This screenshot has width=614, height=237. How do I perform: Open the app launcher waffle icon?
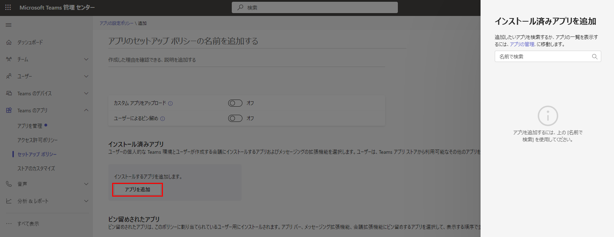click(x=8, y=7)
